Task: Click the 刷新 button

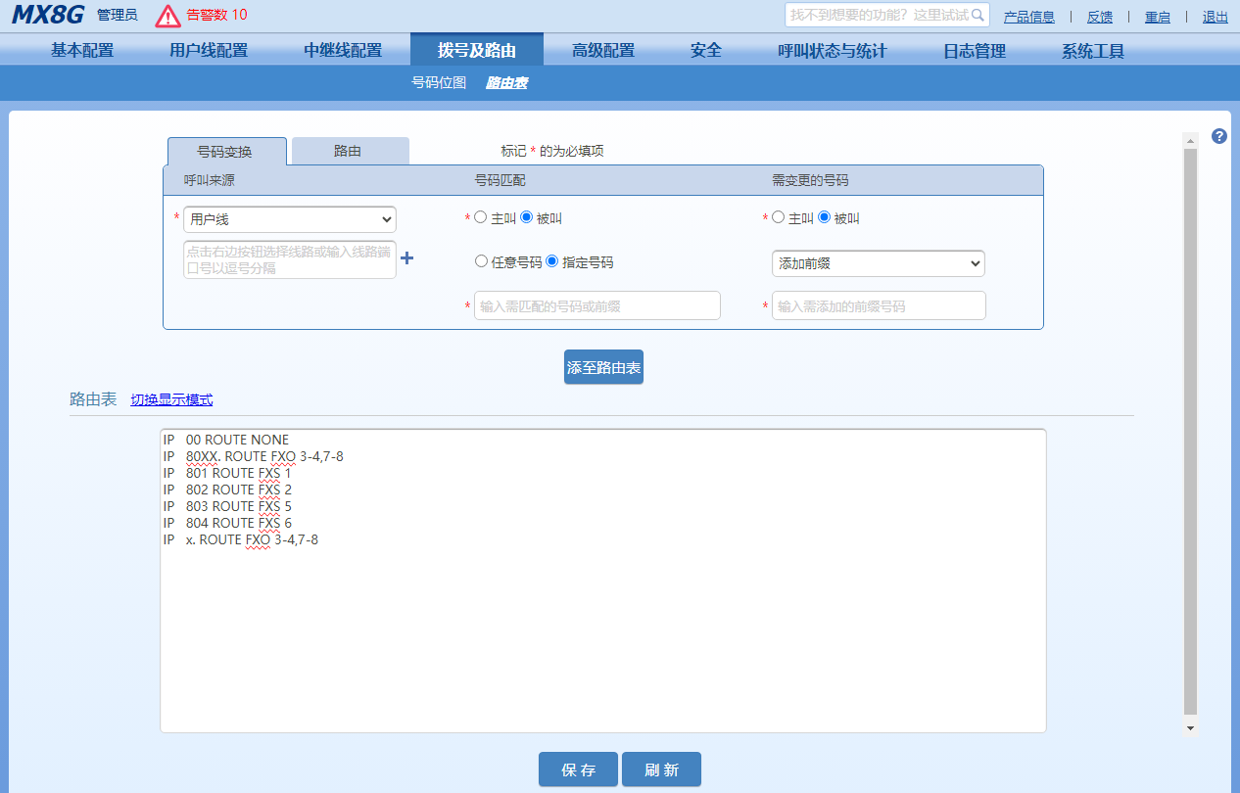Action: coord(661,770)
